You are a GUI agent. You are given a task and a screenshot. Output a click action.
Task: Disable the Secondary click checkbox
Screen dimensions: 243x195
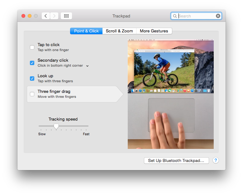point(32,63)
